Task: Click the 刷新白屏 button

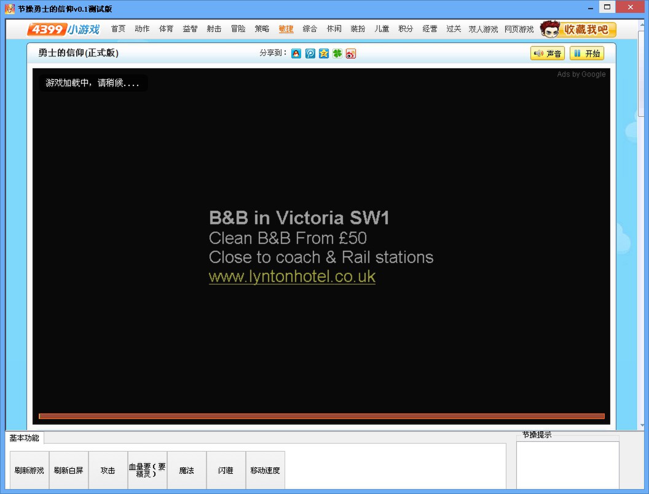Action: [x=69, y=470]
